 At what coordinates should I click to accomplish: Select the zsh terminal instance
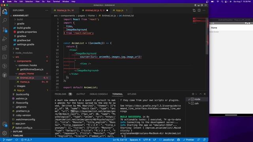click(197, 103)
